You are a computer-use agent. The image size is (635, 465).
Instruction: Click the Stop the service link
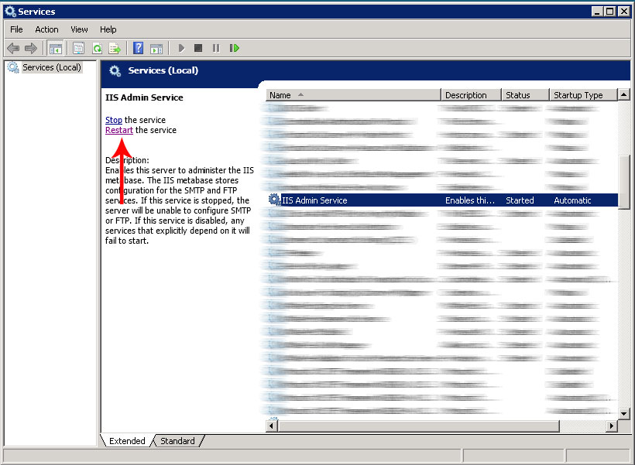pyautogui.click(x=113, y=120)
